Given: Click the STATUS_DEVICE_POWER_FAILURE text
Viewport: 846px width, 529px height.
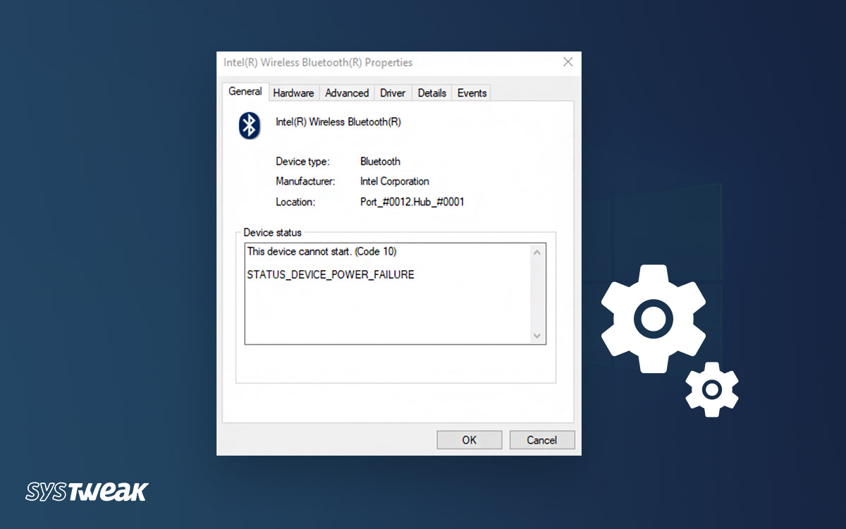Looking at the screenshot, I should [329, 274].
